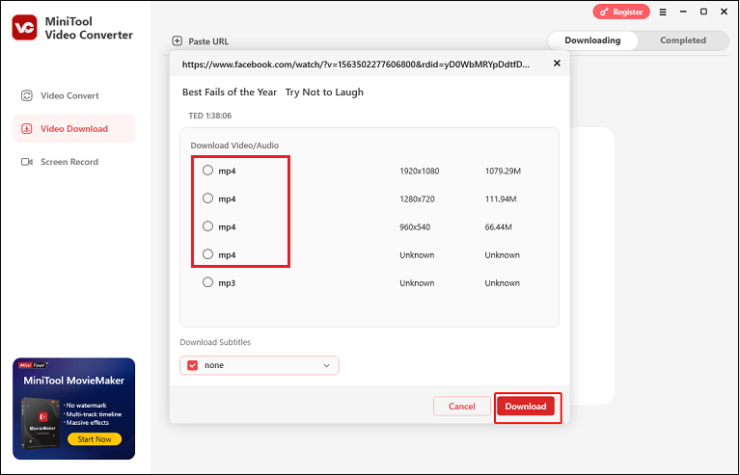
Task: Open the Download Subtitles 'none' combo box
Action: (260, 365)
